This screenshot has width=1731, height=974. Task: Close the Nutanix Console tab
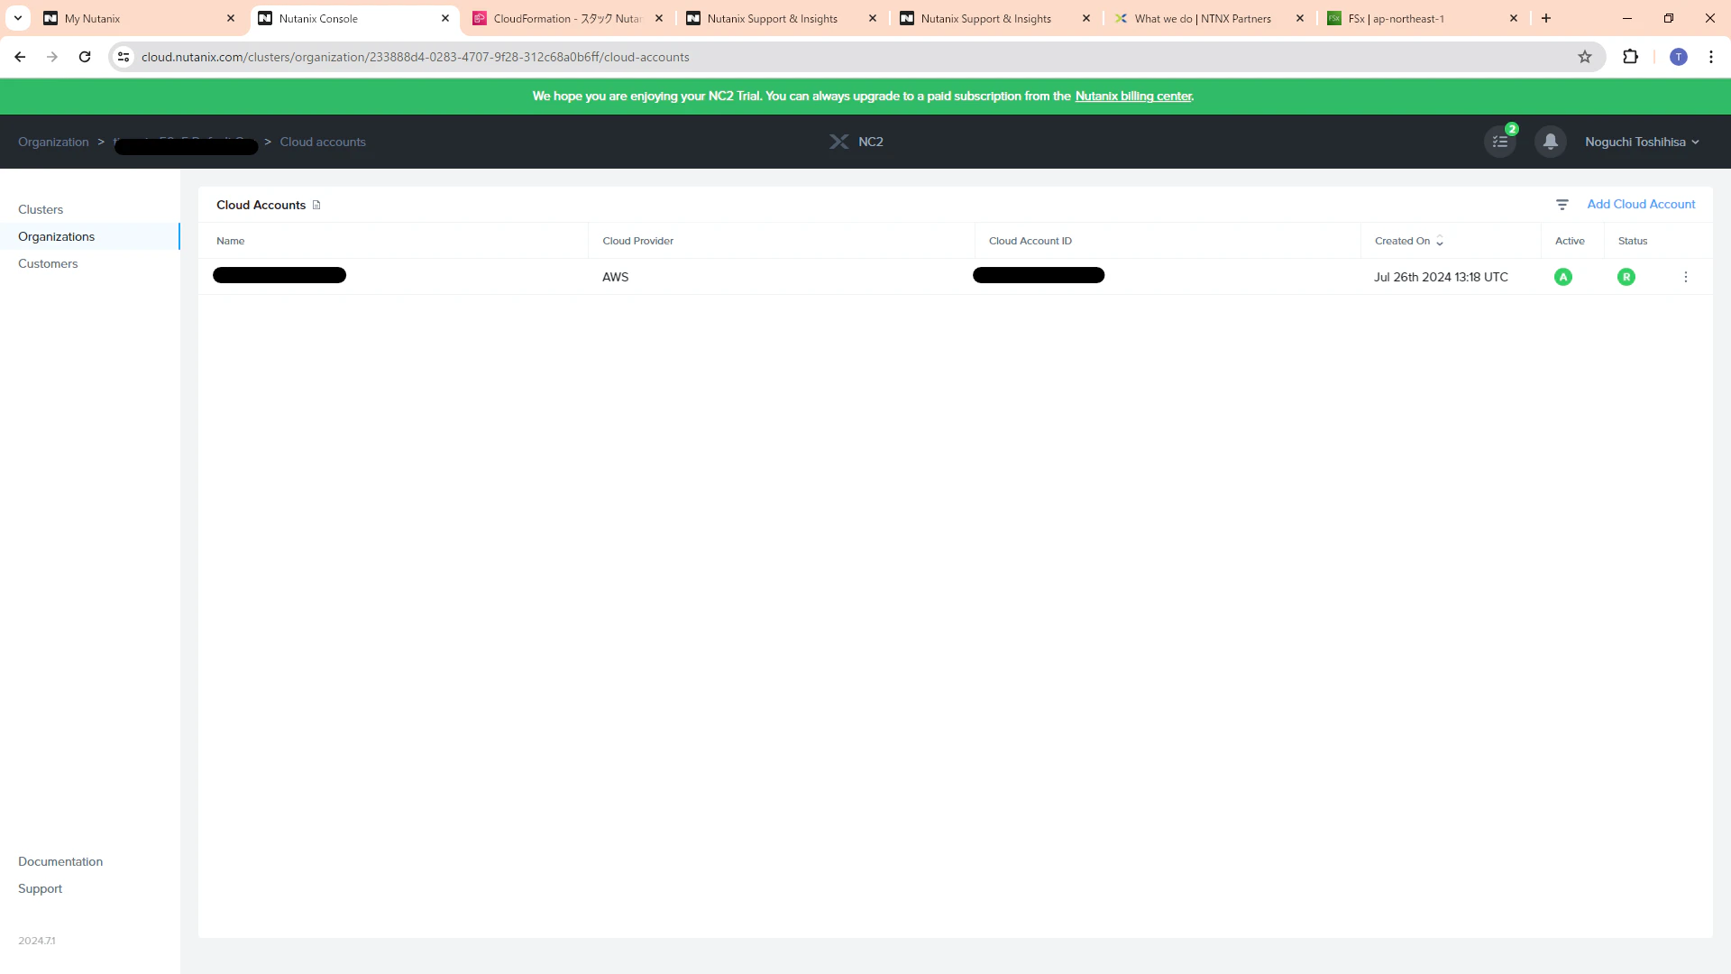tap(445, 18)
